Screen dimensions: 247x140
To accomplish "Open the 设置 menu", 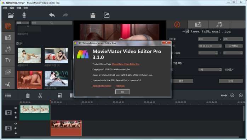I will (19, 8).
